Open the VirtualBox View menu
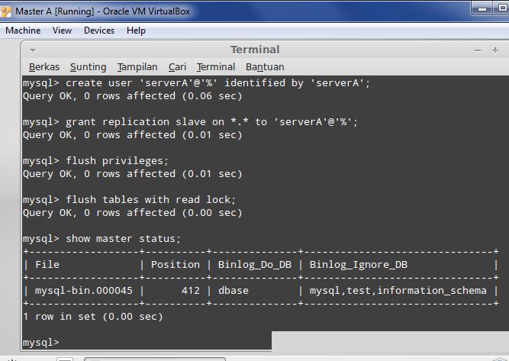 click(62, 31)
